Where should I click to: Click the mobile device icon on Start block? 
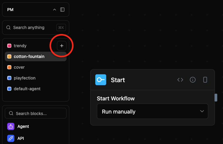pyautogui.click(x=205, y=80)
